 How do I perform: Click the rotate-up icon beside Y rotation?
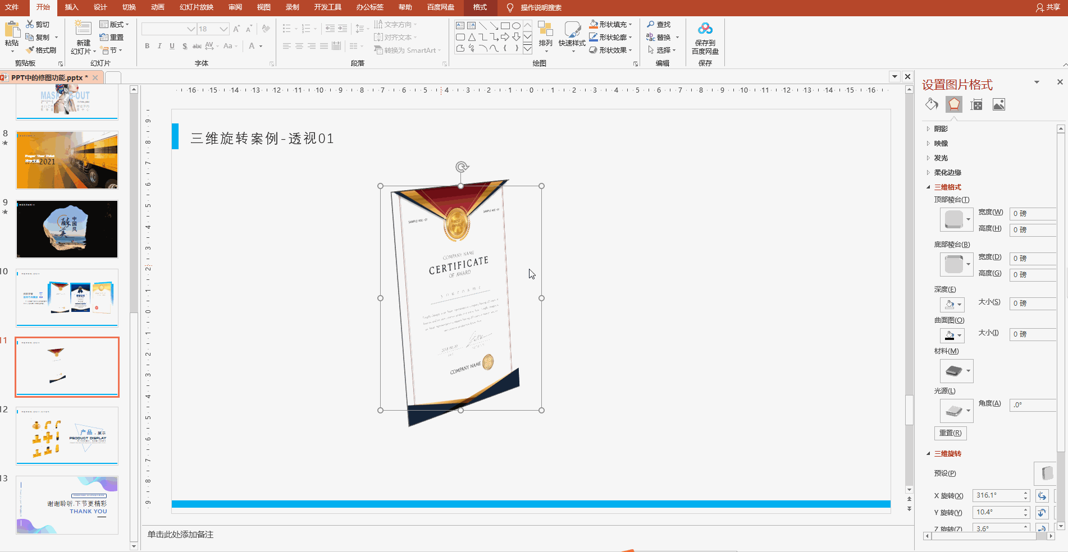1042,513
